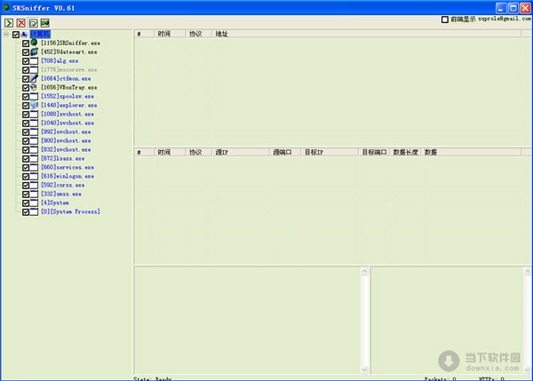Screen dimensions: 533x381
Task: Click the 源端口 column header
Action: coord(285,152)
